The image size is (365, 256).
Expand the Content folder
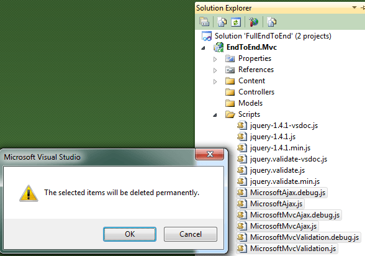point(215,81)
